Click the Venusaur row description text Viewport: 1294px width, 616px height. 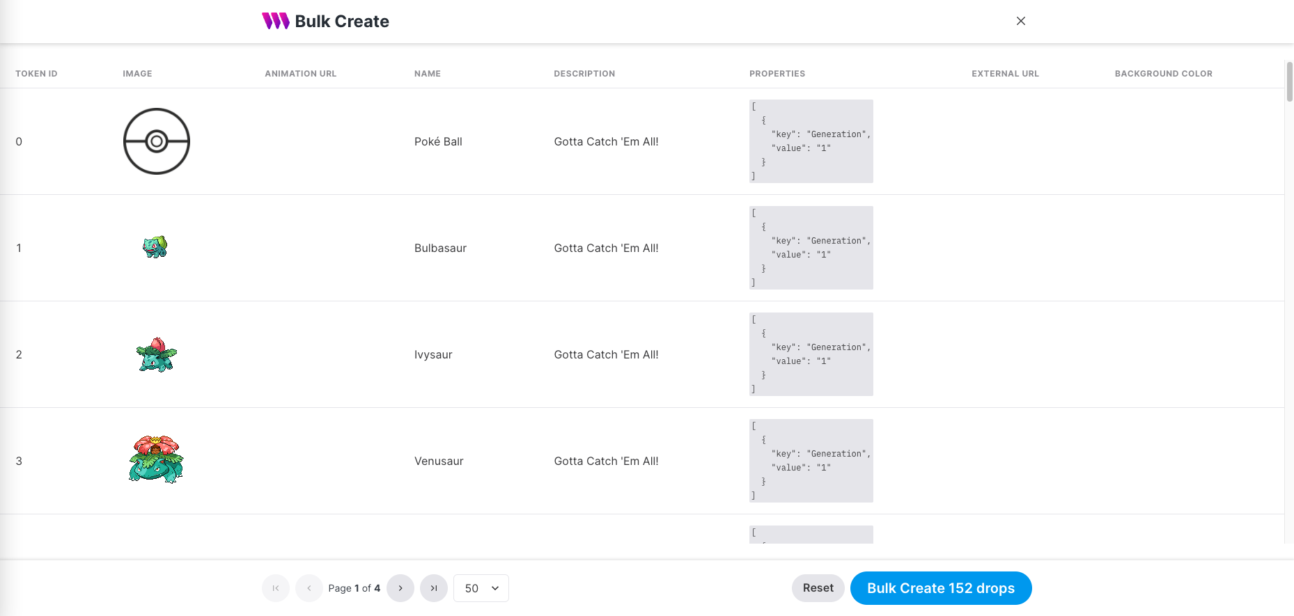[x=606, y=461]
